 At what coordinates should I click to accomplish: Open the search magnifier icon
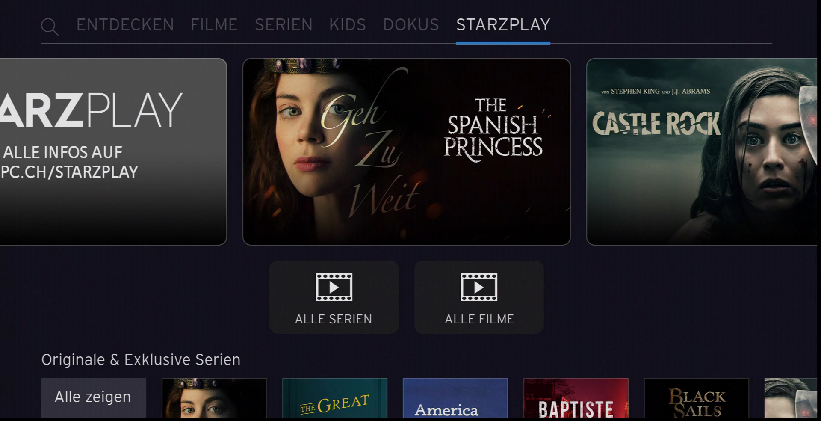pos(50,27)
